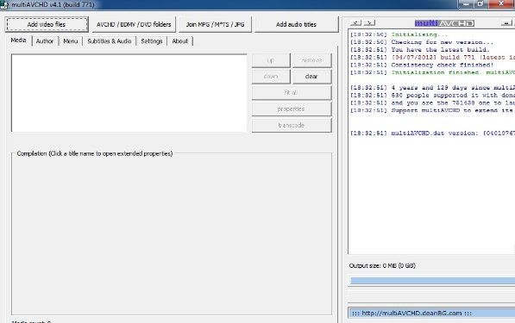Go to the Menu tab
The height and width of the screenshot is (323, 515).
pos(71,41)
